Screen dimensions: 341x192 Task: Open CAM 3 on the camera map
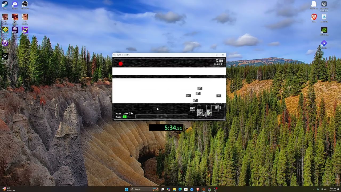tap(192, 109)
